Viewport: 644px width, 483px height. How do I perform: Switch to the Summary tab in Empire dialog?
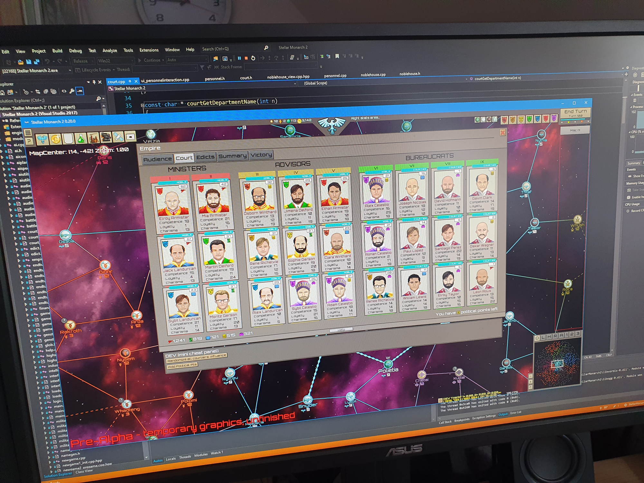coord(232,156)
